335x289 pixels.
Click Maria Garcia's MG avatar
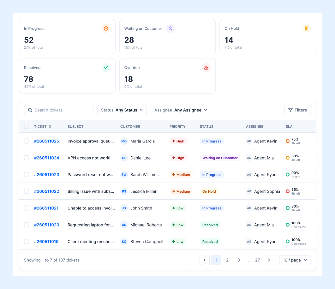(124, 141)
